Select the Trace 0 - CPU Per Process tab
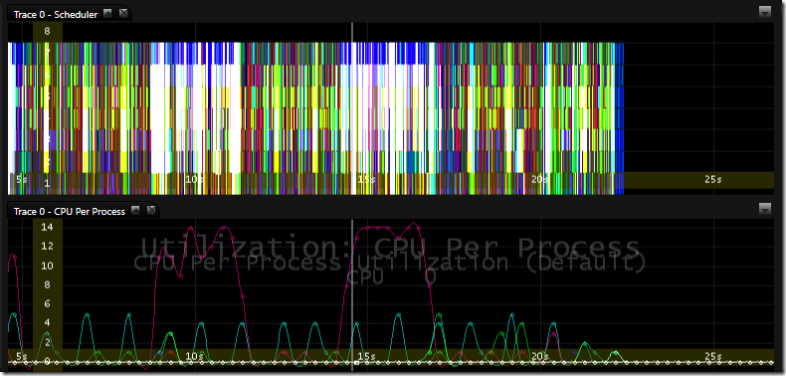The height and width of the screenshot is (376, 786). (x=70, y=212)
